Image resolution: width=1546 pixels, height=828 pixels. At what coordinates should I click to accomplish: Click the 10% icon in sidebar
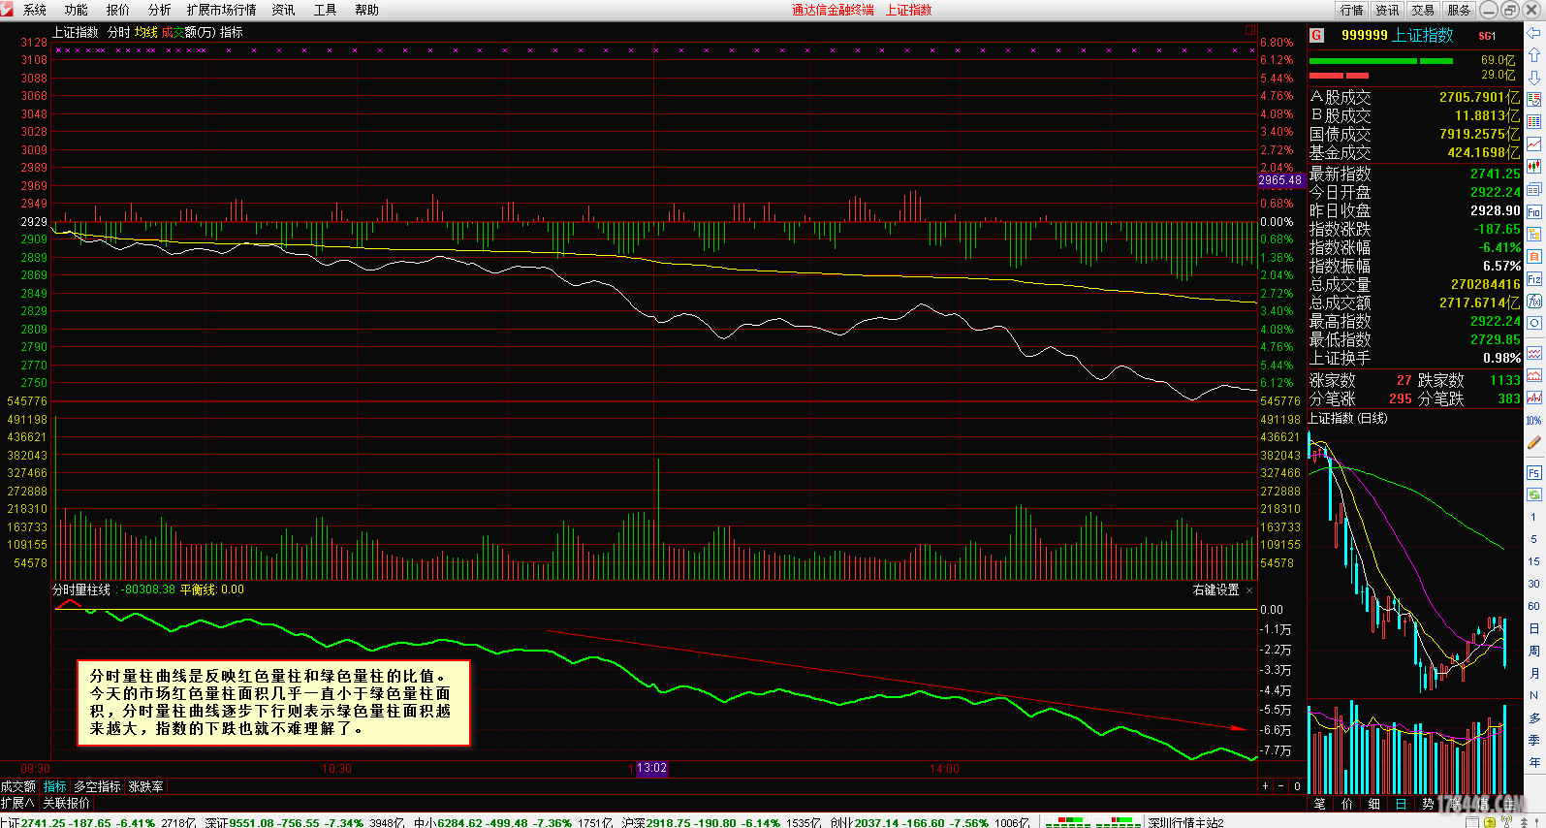point(1534,420)
